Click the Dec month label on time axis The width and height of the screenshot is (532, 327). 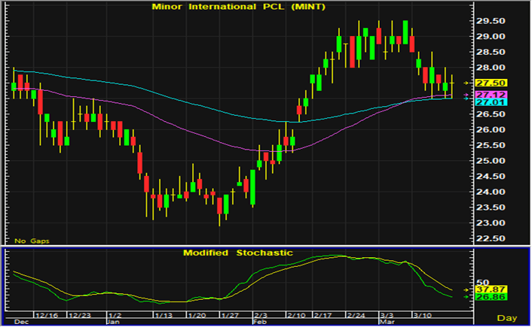[x=22, y=320]
